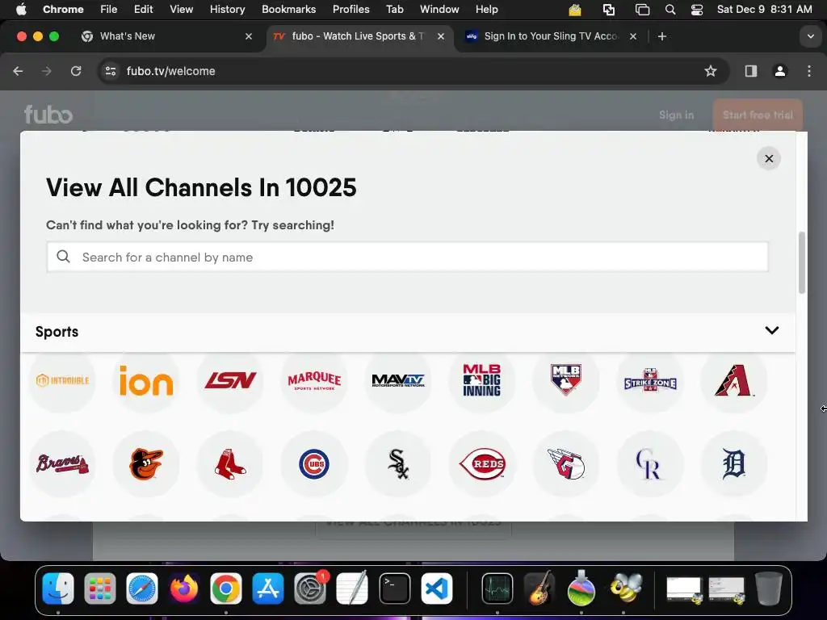Go back to the previous page
The height and width of the screenshot is (620, 827).
(x=19, y=71)
